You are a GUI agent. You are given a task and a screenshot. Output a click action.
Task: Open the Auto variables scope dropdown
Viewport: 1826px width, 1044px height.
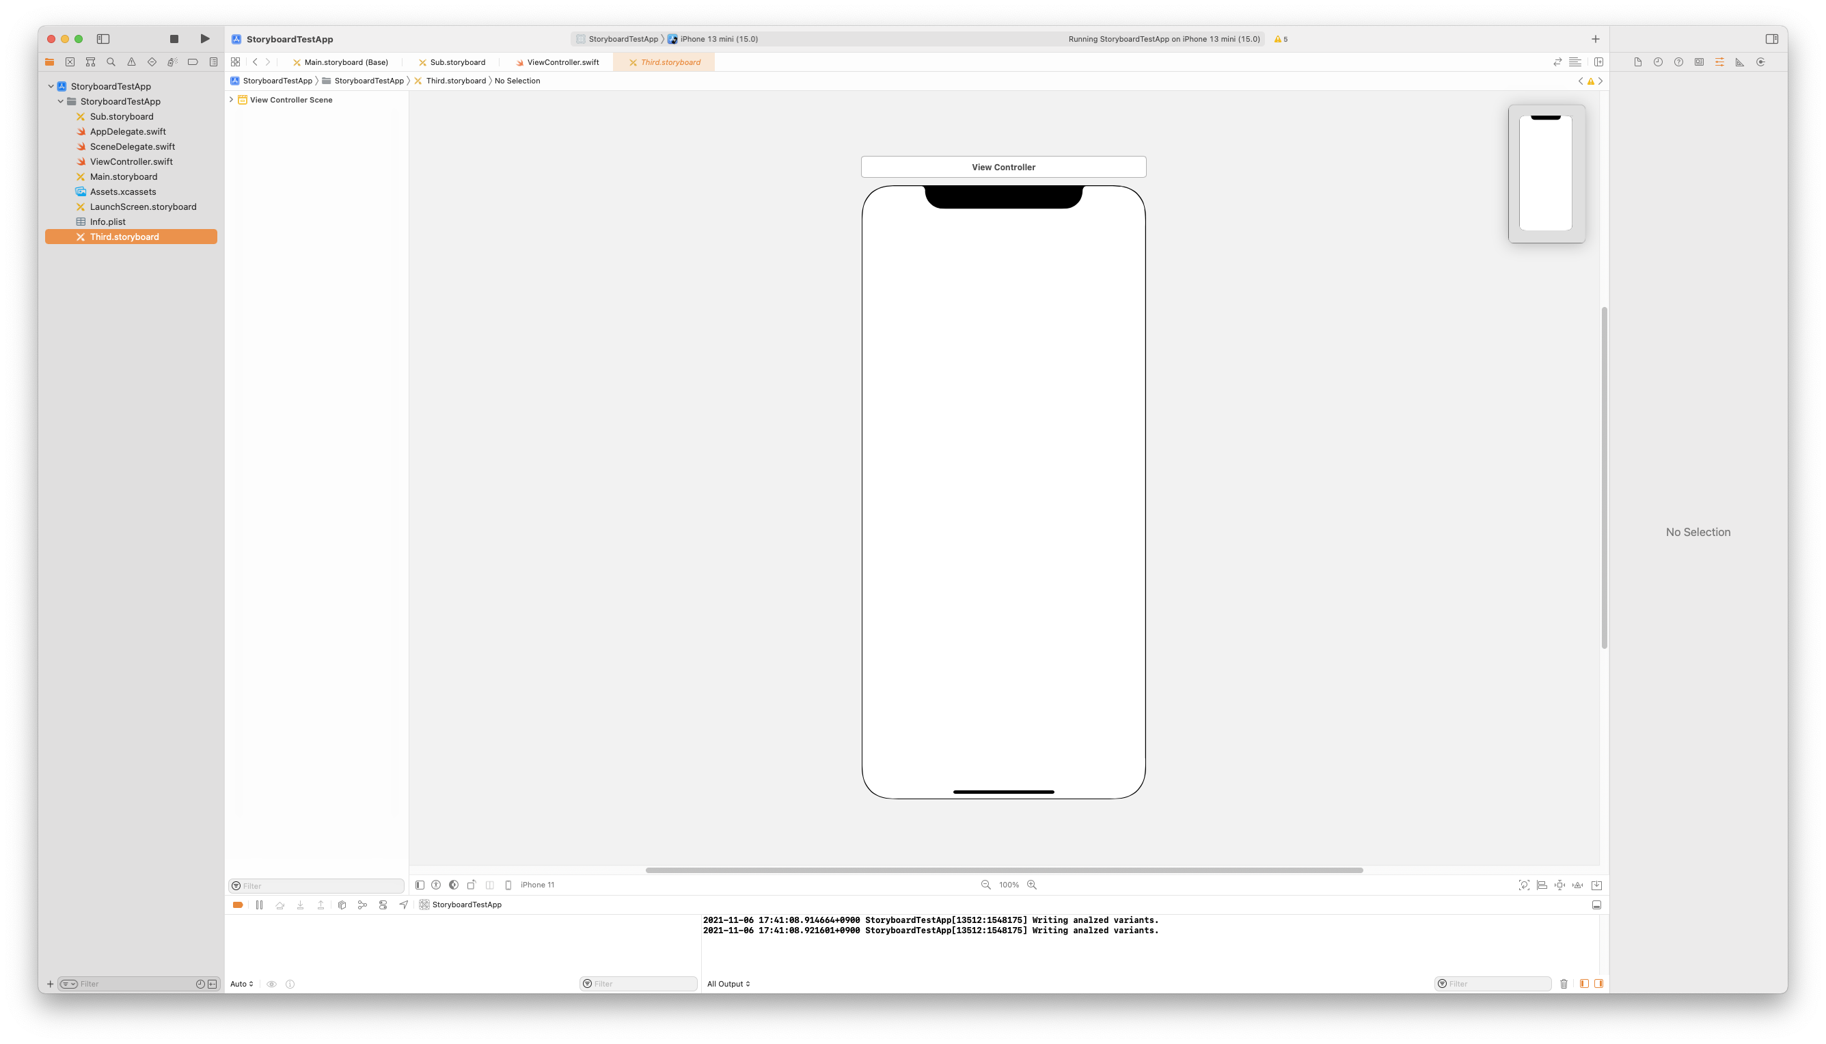pyautogui.click(x=241, y=984)
